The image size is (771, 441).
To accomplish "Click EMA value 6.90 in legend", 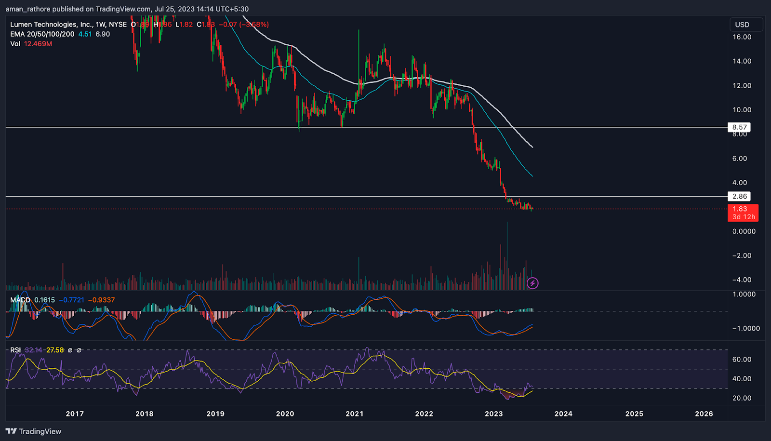I will [x=103, y=34].
